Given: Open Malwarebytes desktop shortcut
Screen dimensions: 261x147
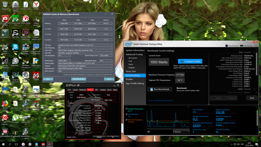Looking at the screenshot, I should (5, 91).
